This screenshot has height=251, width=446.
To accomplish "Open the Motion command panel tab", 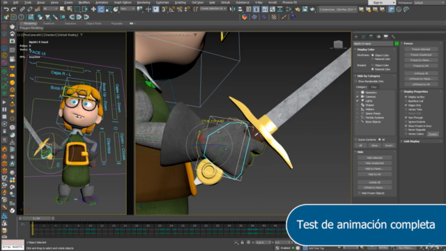I will [x=378, y=37].
